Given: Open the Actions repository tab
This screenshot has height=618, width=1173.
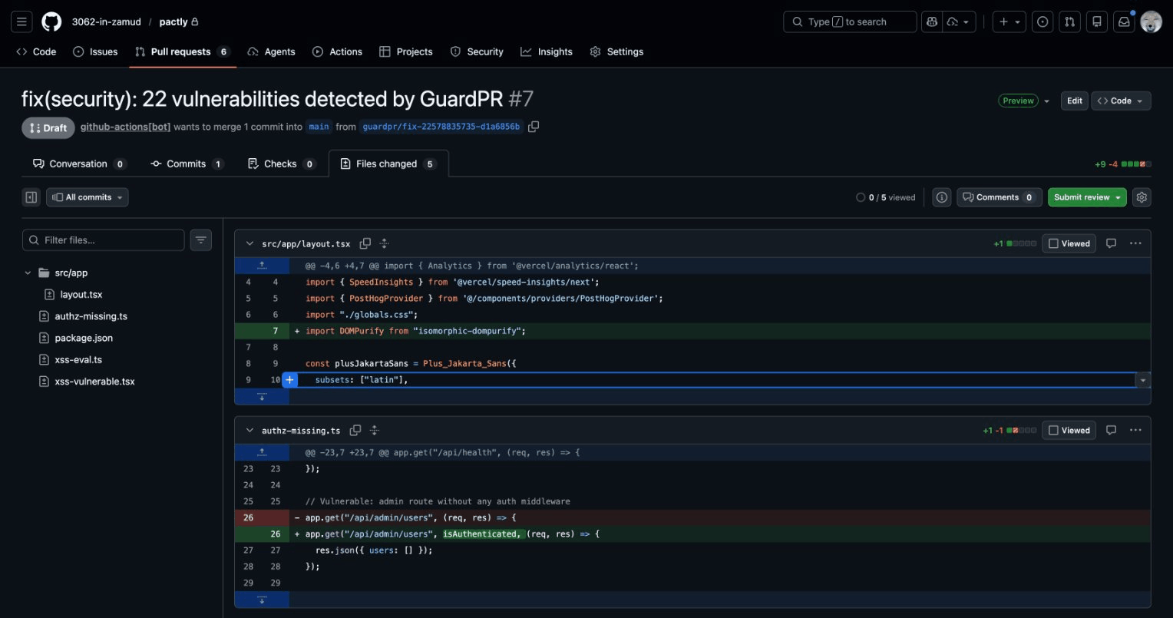Looking at the screenshot, I should (x=337, y=51).
